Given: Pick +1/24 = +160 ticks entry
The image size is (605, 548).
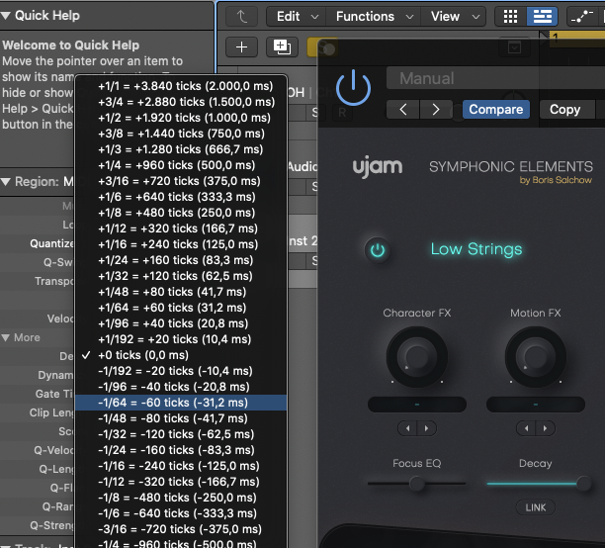Looking at the screenshot, I should [x=181, y=260].
